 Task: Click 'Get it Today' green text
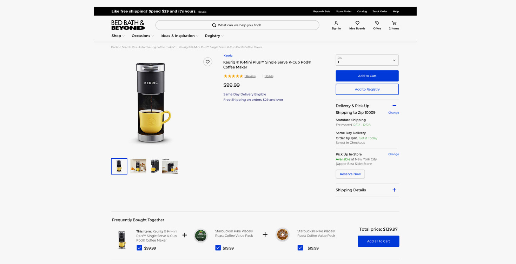[368, 138]
